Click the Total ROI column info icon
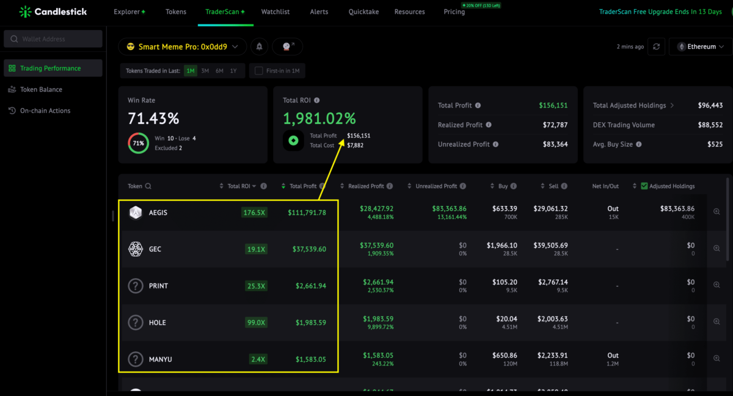This screenshot has height=396, width=733. (263, 186)
